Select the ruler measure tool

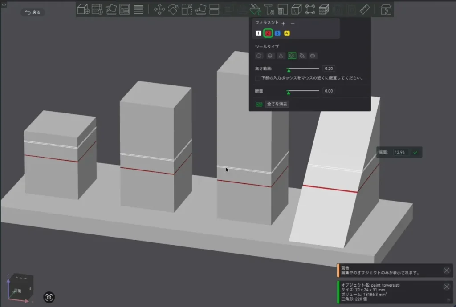point(365,9)
